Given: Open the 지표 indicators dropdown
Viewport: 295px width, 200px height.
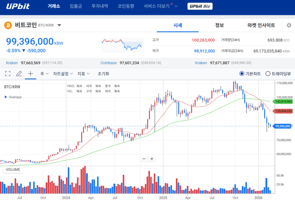Looking at the screenshot, I should (84, 74).
